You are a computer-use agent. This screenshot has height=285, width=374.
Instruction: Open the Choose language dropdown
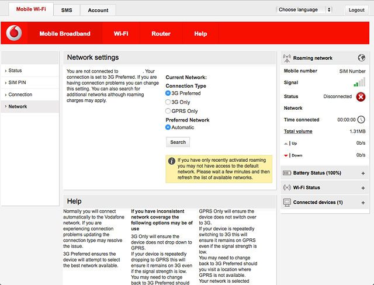pyautogui.click(x=304, y=10)
